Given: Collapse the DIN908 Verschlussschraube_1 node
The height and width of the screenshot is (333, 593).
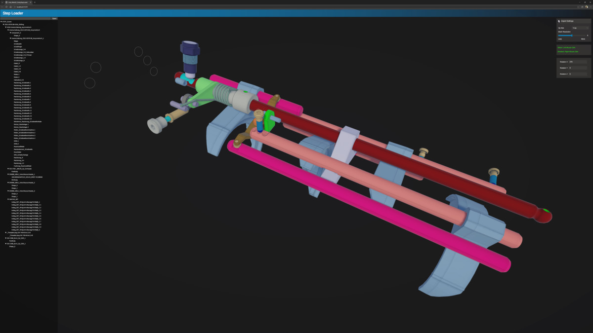Looking at the screenshot, I should 8,174.
